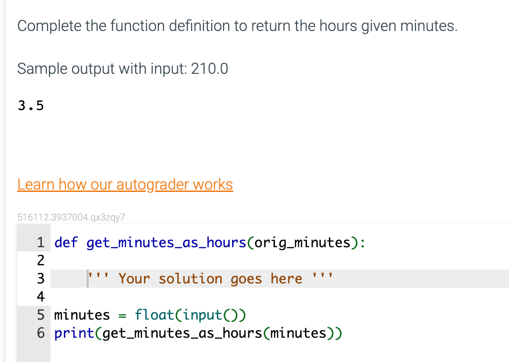This screenshot has height=362, width=509.
Task: Click line number 1 in the editor gutter
Action: point(41,242)
